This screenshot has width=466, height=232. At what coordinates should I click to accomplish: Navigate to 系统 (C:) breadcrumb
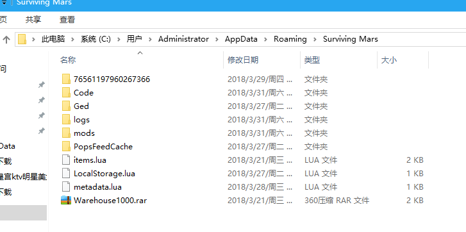(x=96, y=39)
